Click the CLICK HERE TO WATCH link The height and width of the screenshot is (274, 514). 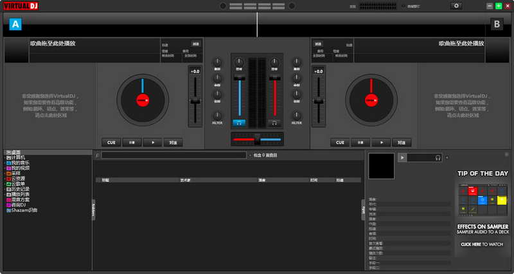(482, 244)
